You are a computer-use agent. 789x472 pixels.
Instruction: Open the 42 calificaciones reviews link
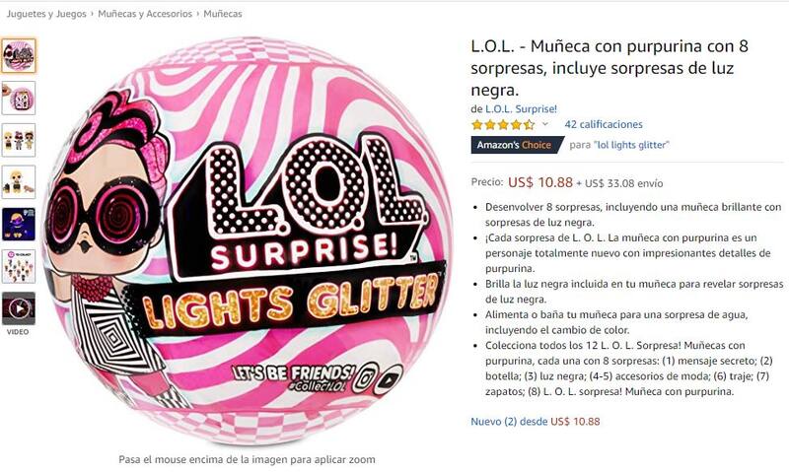click(604, 124)
